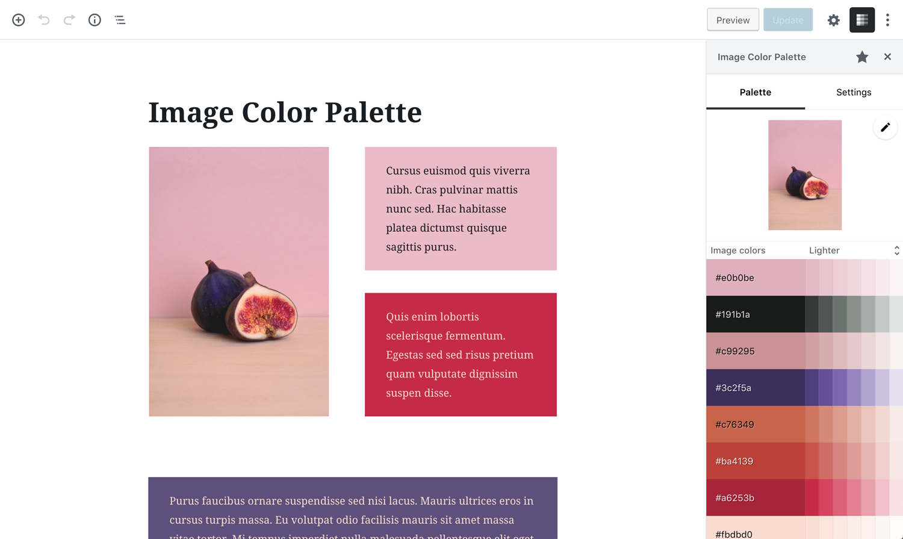Click the fig image thumbnail in the sidebar
Screen dimensions: 903x539
pos(805,175)
